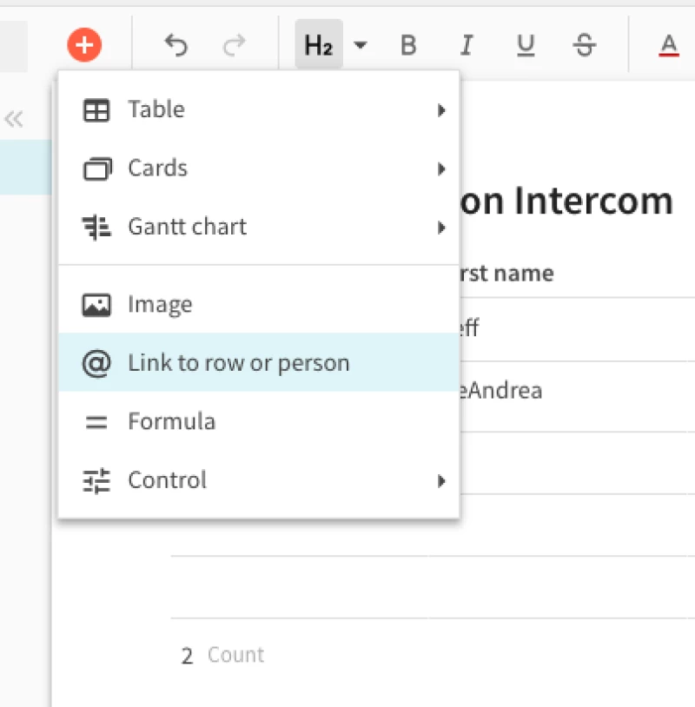This screenshot has width=695, height=707.
Task: Collapse the left sidebar panel
Action: click(14, 120)
